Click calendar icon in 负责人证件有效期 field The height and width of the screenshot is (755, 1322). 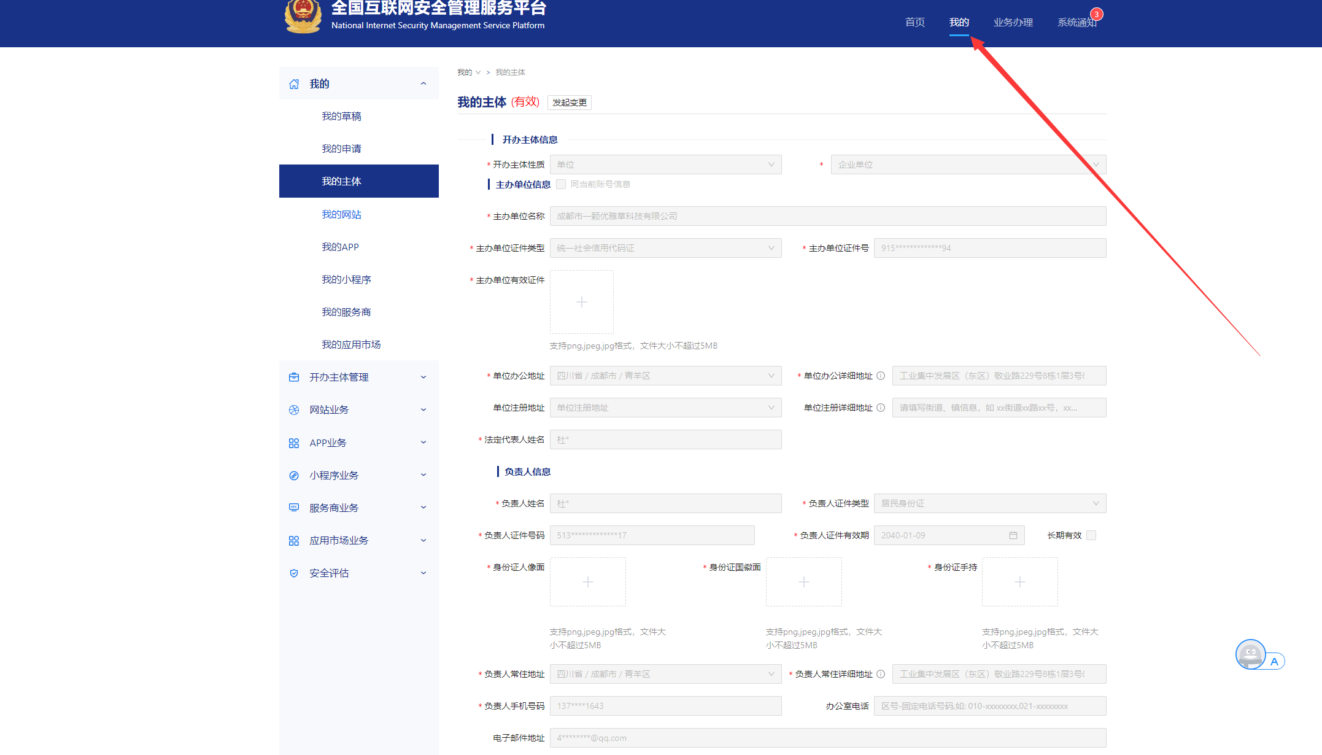coord(1013,535)
